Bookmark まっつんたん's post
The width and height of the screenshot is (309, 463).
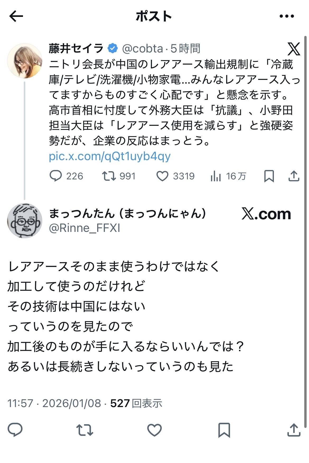click(x=224, y=430)
